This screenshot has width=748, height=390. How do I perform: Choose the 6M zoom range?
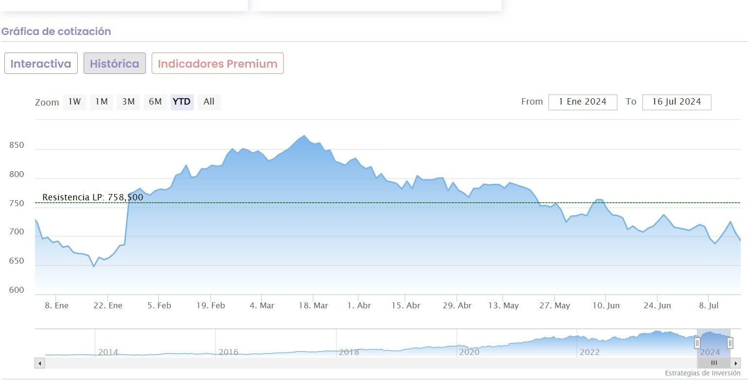coord(155,102)
